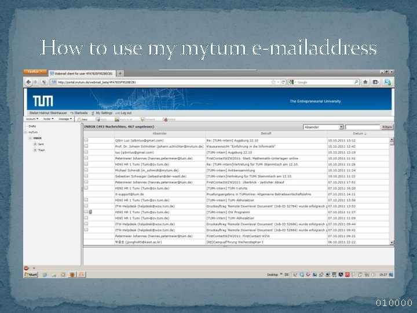Screen dimensions: 417x313
Task: Click the magnifier in Google search box
Action: click(356, 82)
